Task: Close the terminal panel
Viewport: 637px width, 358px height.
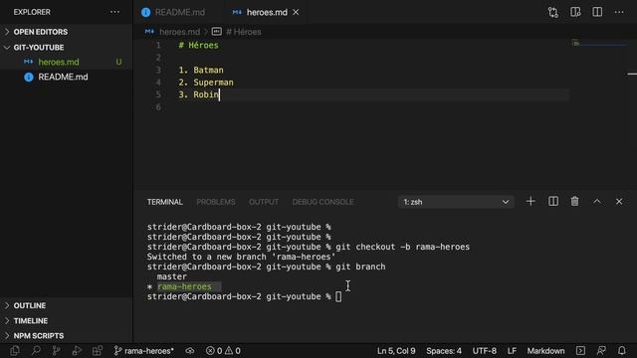Action: [x=619, y=201]
